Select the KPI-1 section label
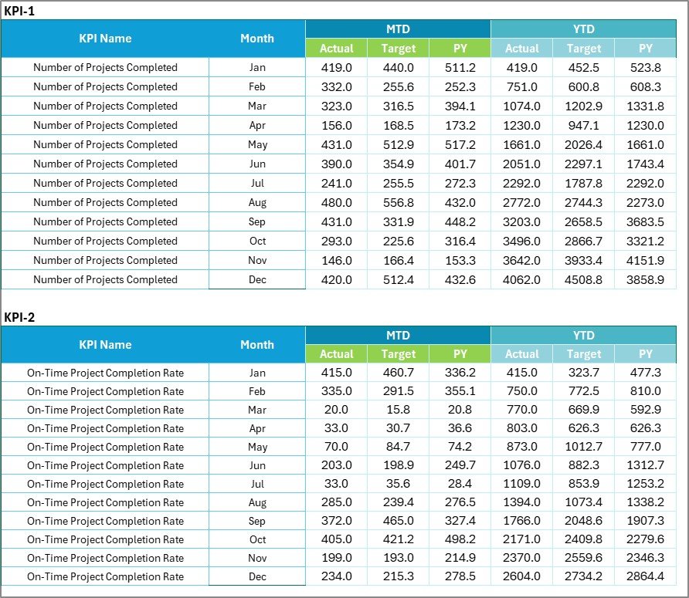 pyautogui.click(x=19, y=11)
